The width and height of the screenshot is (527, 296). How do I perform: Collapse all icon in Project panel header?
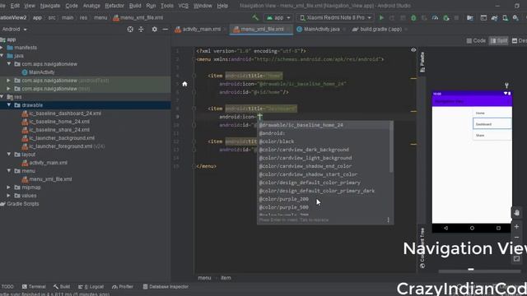click(x=141, y=30)
